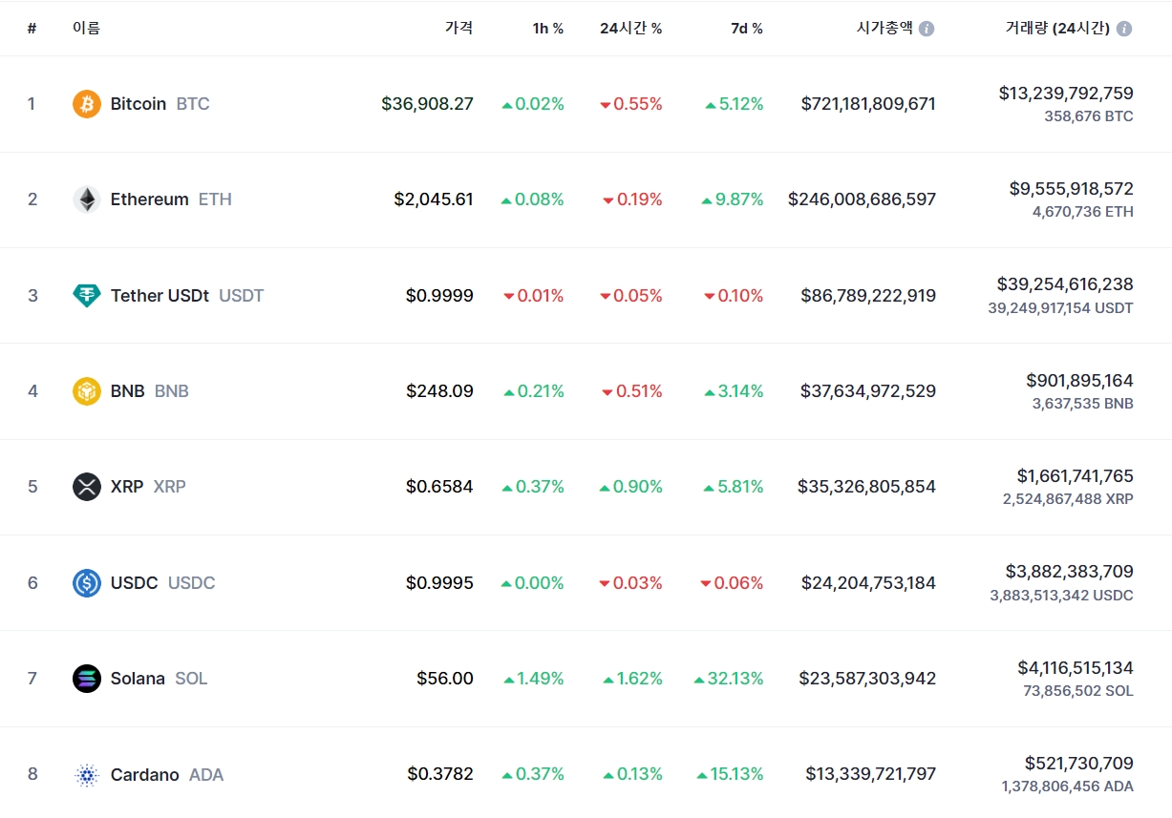Click Solana market cap $23,587,303,942
1172x818 pixels.
pyautogui.click(x=868, y=679)
